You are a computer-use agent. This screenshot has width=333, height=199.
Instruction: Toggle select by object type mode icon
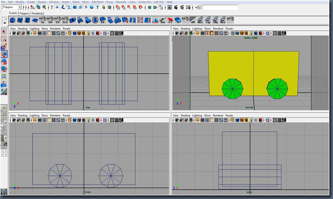(38, 7)
